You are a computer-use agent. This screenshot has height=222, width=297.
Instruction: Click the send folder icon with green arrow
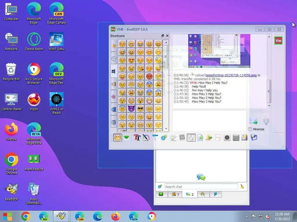[209, 138]
